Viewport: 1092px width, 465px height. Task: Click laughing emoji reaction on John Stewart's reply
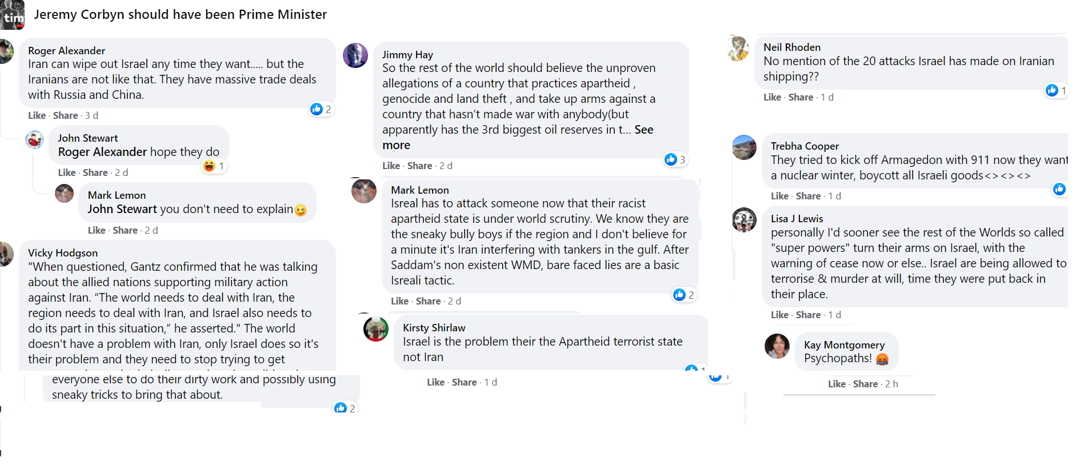coord(209,166)
